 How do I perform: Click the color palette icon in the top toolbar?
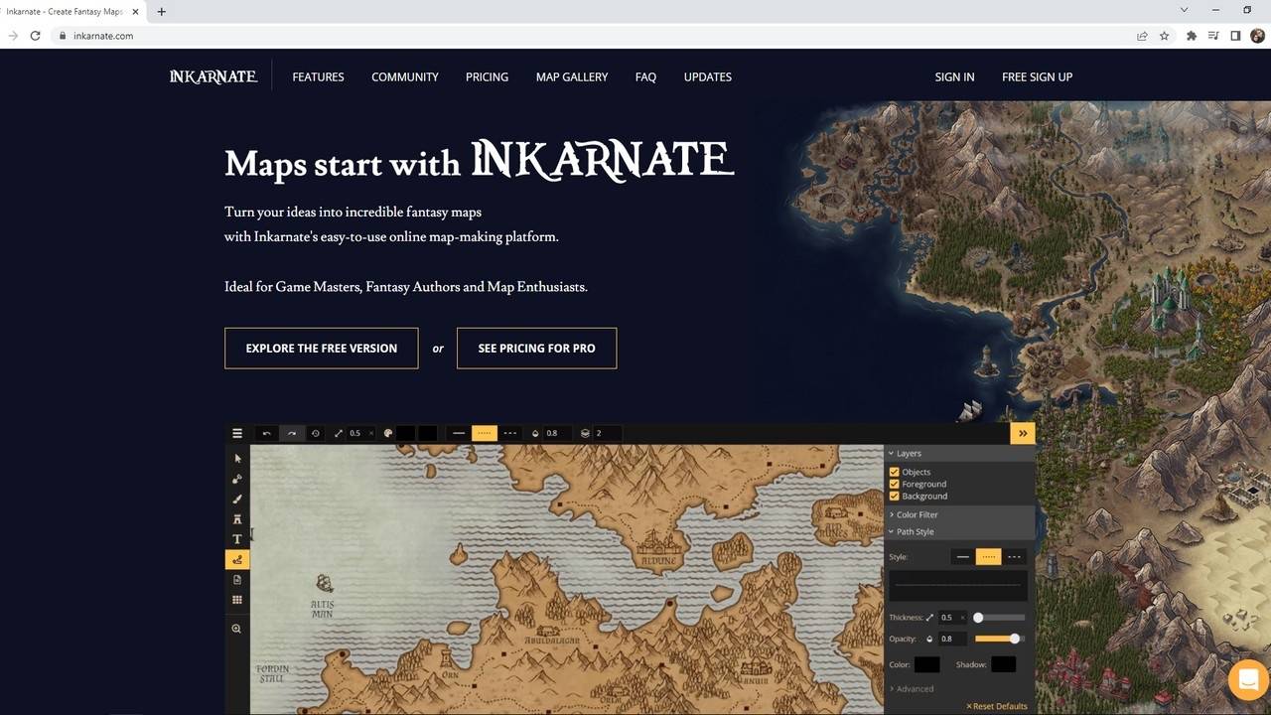coord(387,433)
